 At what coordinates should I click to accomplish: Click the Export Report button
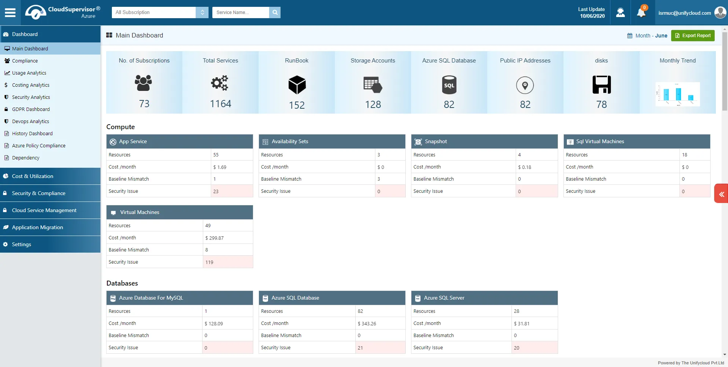(693, 36)
